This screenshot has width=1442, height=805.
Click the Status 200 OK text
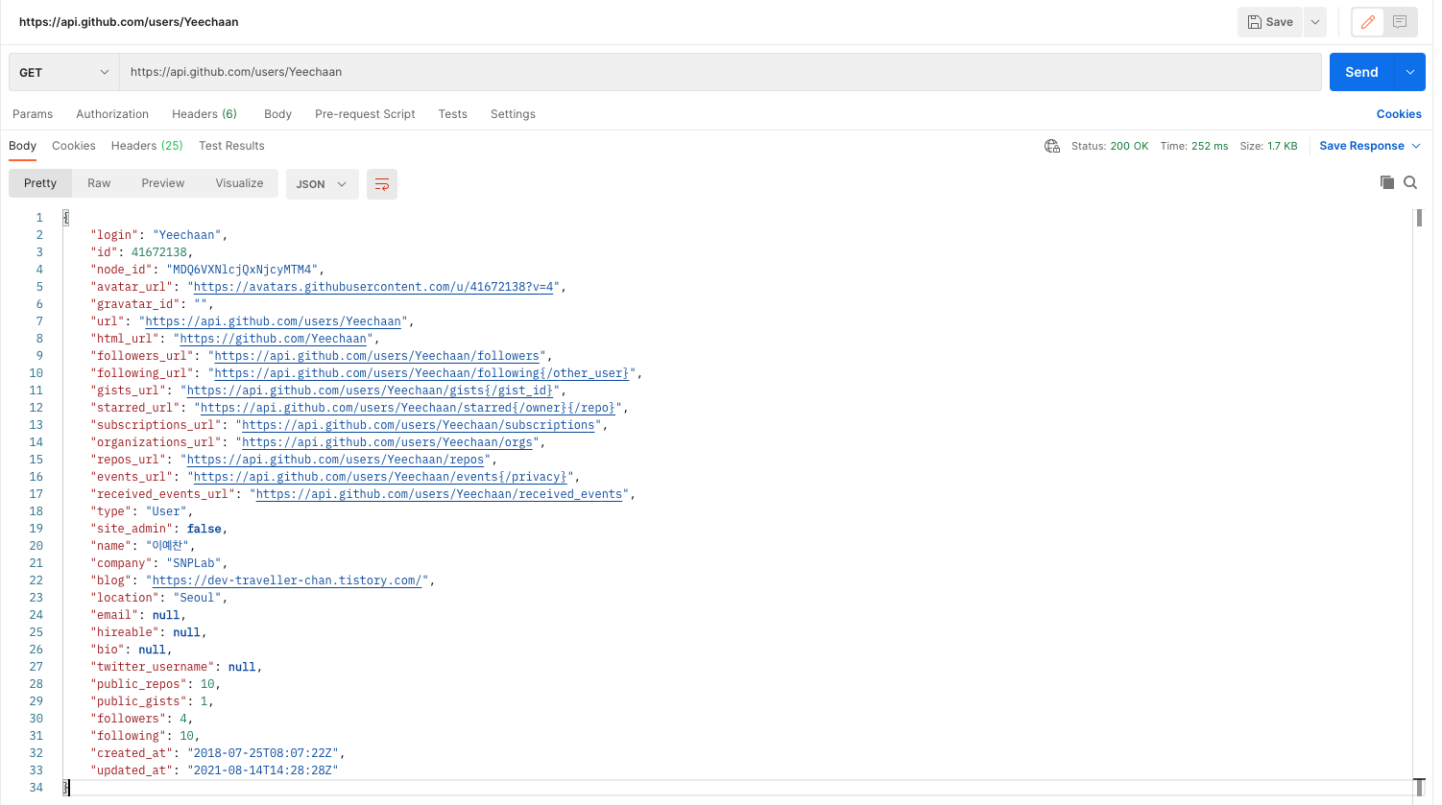click(1110, 146)
